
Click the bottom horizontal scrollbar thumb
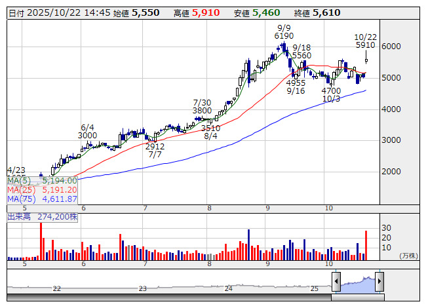(x=358, y=298)
